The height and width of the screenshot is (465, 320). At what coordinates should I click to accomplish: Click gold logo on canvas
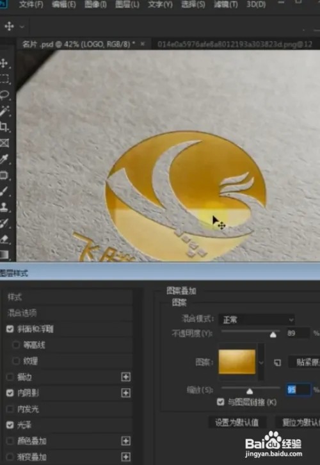pyautogui.click(x=186, y=196)
